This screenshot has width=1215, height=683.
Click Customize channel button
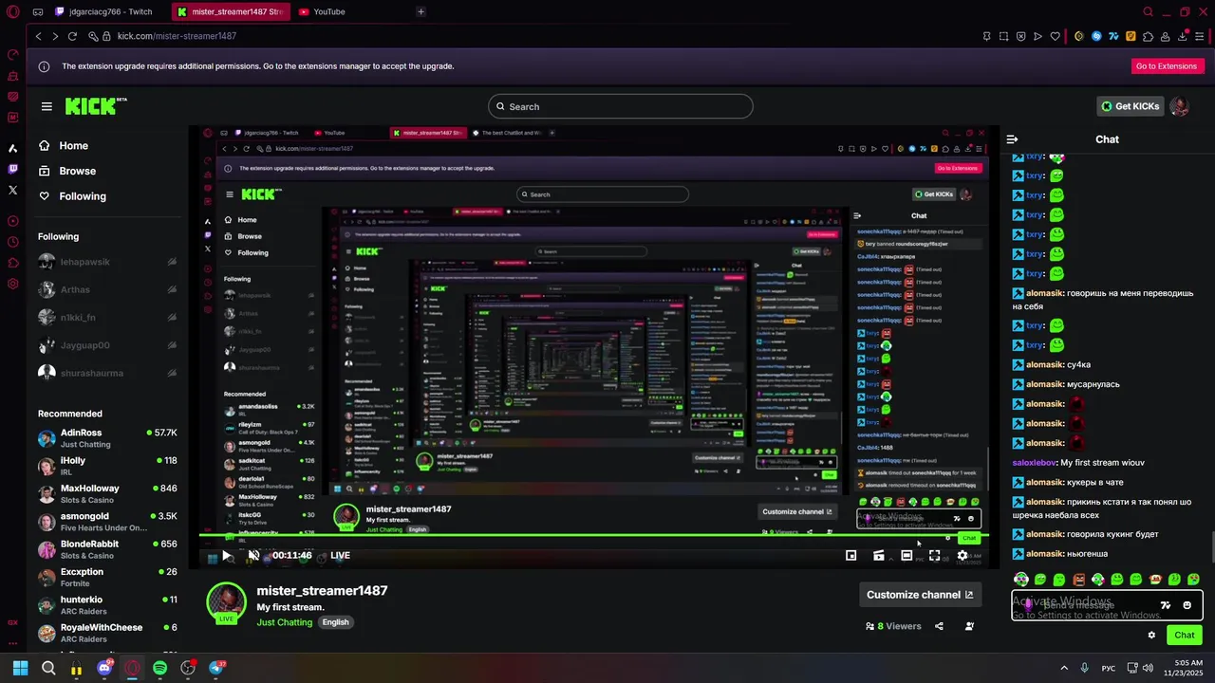[920, 595]
